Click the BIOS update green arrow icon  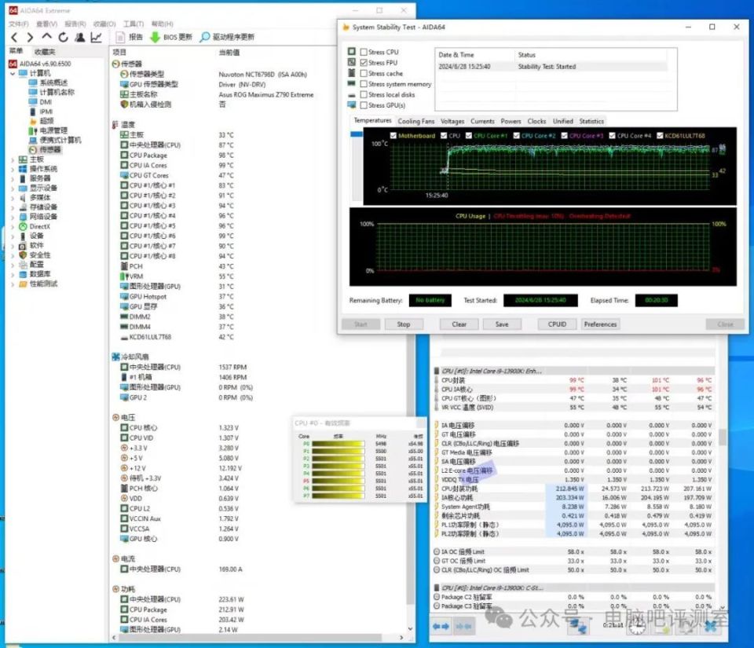point(155,37)
